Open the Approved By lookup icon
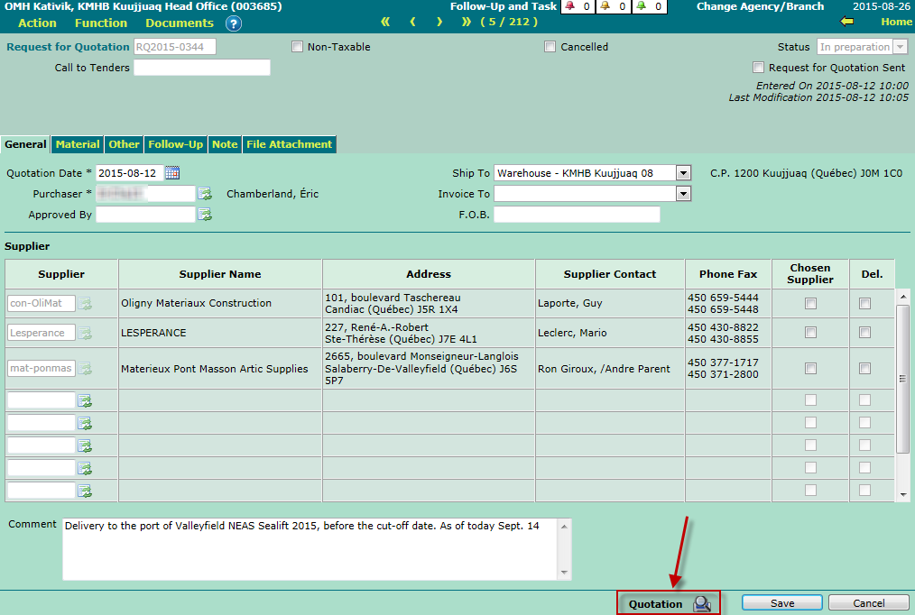Image resolution: width=915 pixels, height=615 pixels. pyautogui.click(x=205, y=215)
